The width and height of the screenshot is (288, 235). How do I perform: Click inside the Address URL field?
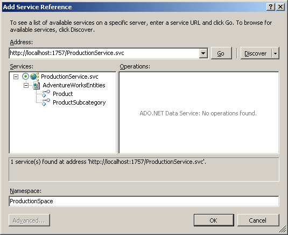(x=104, y=53)
